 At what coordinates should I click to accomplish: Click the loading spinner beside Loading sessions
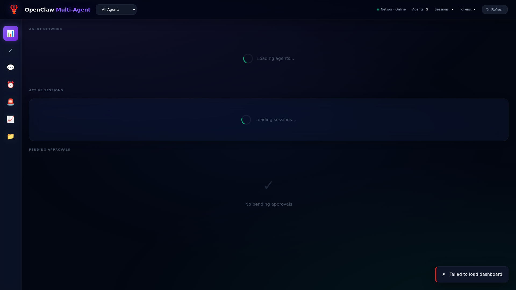246,120
